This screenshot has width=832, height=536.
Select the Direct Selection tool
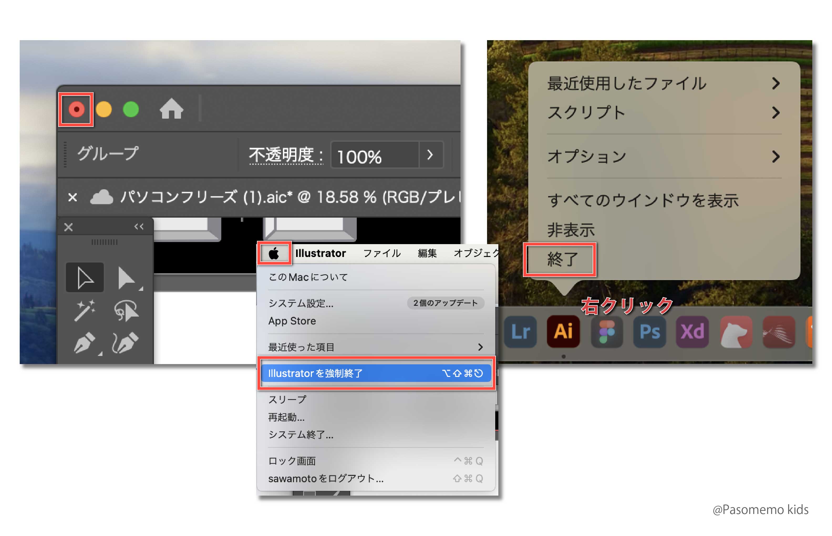coord(127,278)
